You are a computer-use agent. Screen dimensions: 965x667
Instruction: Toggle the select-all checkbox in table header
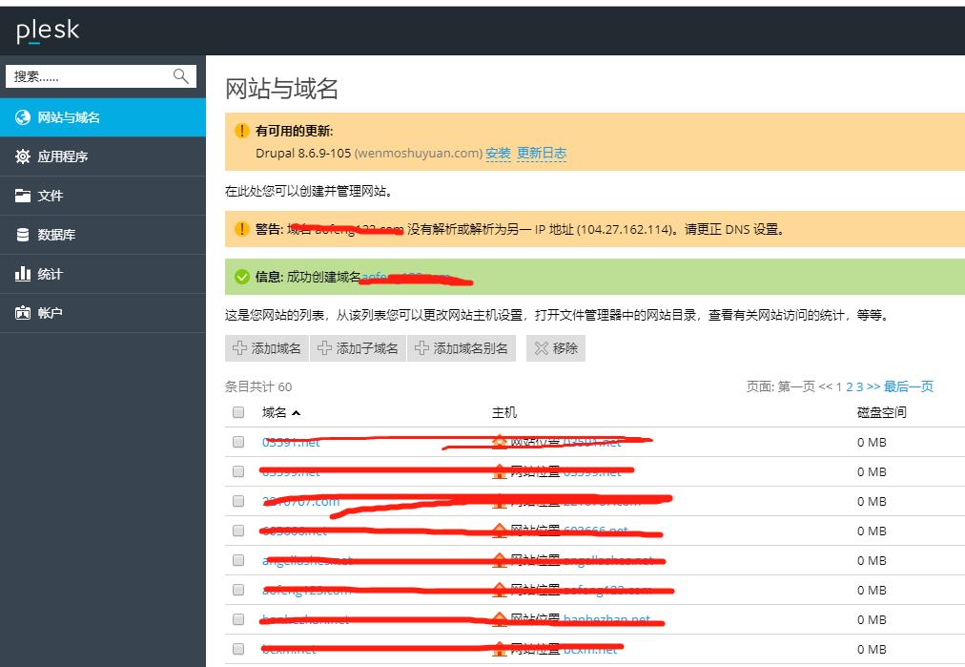pos(238,412)
